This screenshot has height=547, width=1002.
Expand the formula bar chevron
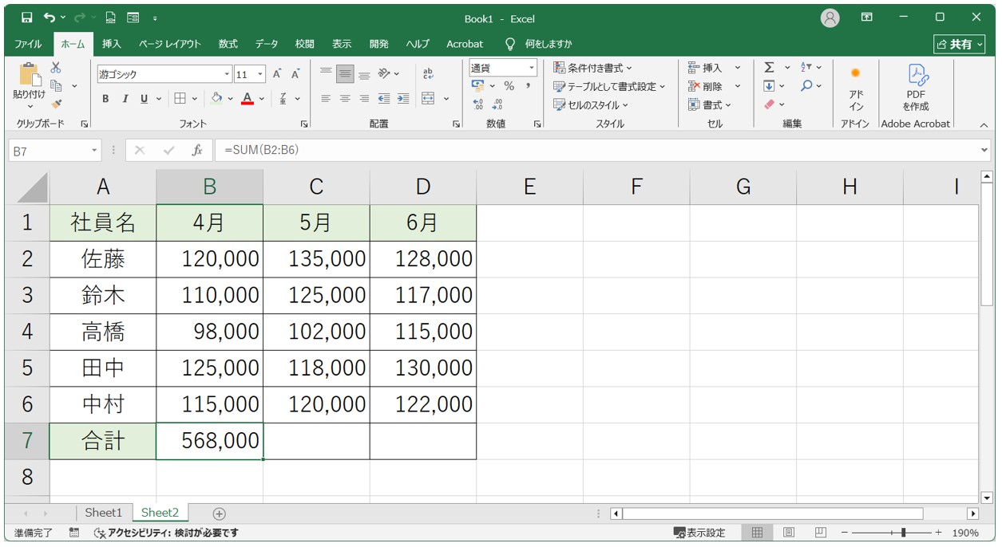[x=984, y=150]
